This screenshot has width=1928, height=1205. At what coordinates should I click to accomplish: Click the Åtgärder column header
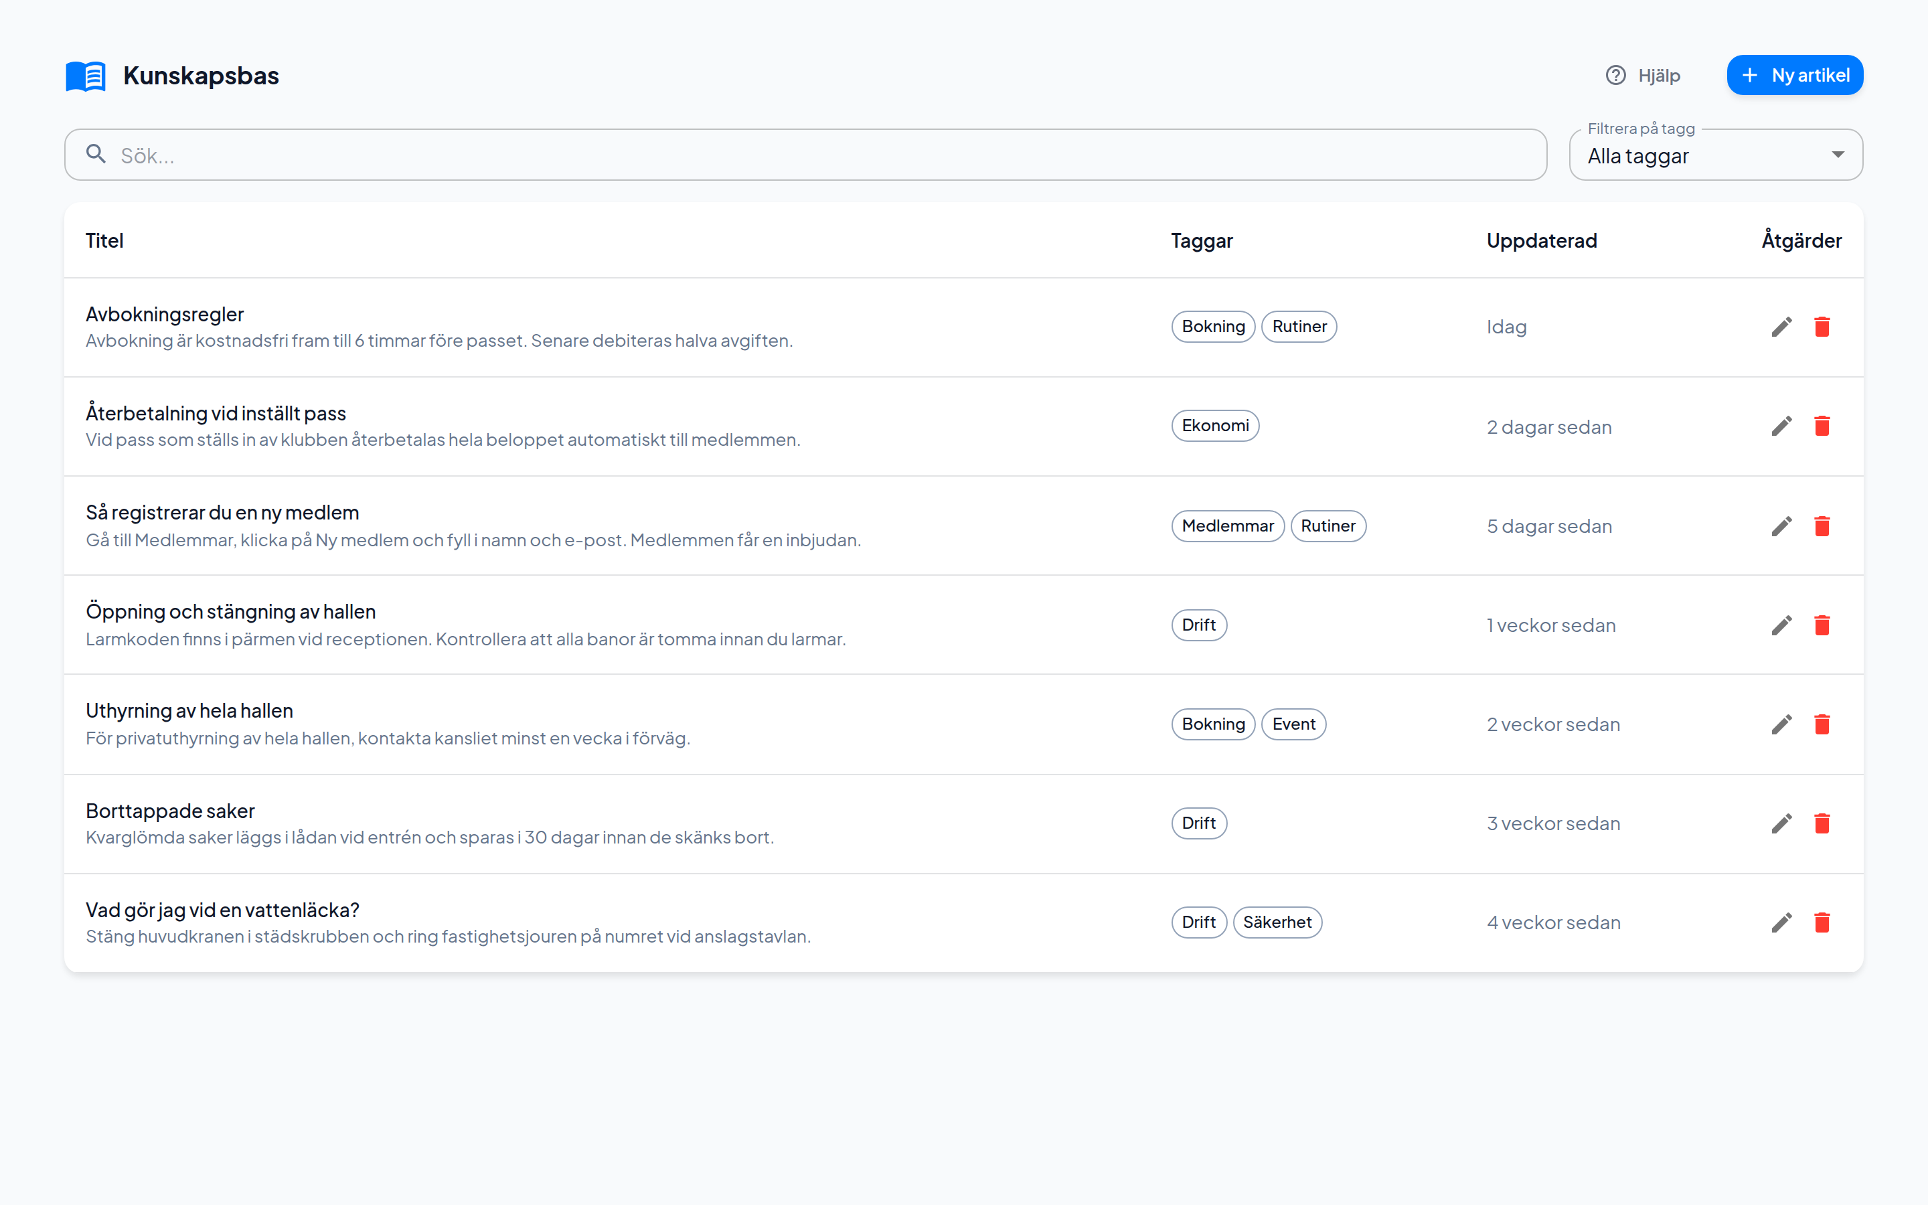1801,241
